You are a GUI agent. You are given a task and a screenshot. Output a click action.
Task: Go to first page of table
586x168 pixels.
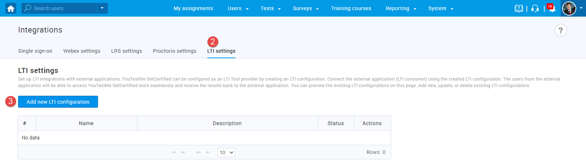(173, 152)
